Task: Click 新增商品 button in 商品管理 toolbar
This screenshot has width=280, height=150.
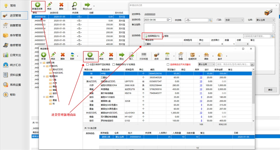Action: pyautogui.click(x=90, y=56)
